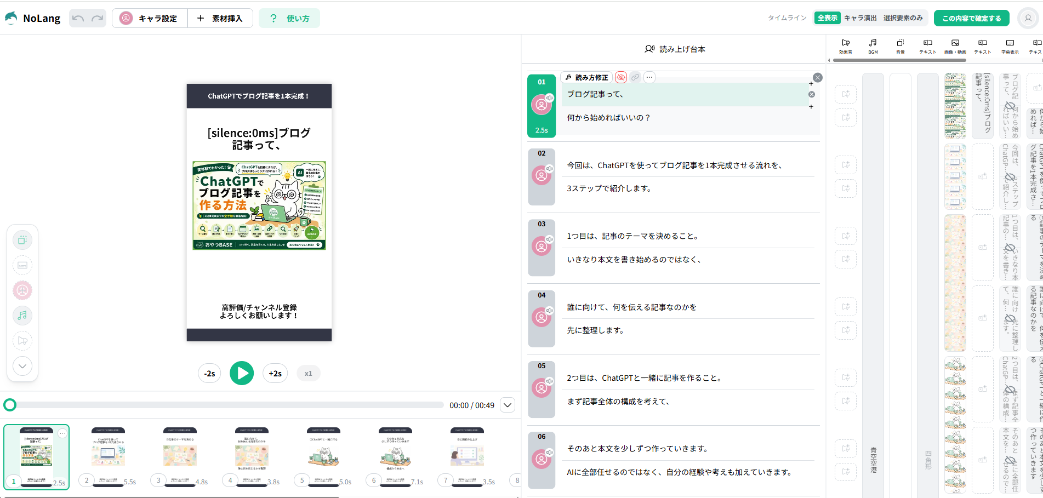Toggle the speaker icon on scene 02 avatar

pos(549,169)
